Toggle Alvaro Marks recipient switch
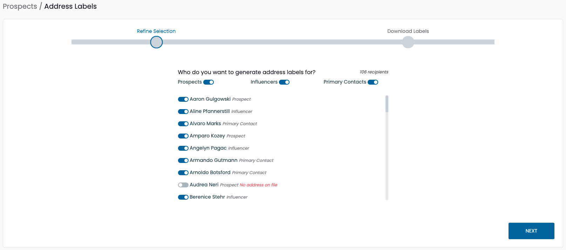566x250 pixels. coord(183,124)
